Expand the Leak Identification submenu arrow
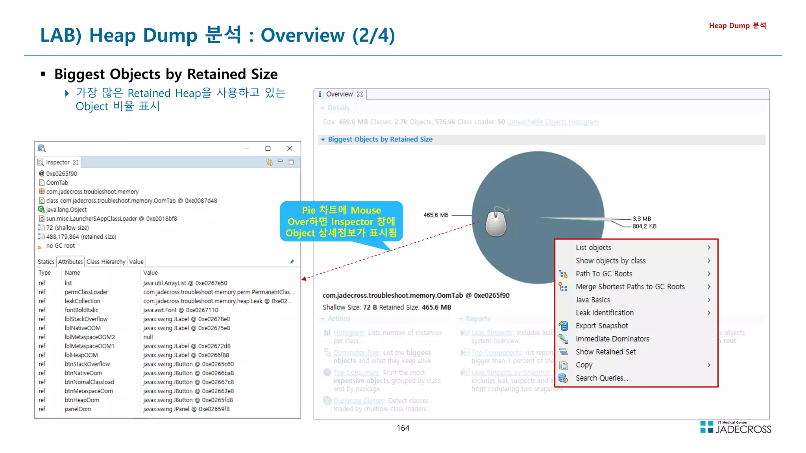 (709, 313)
